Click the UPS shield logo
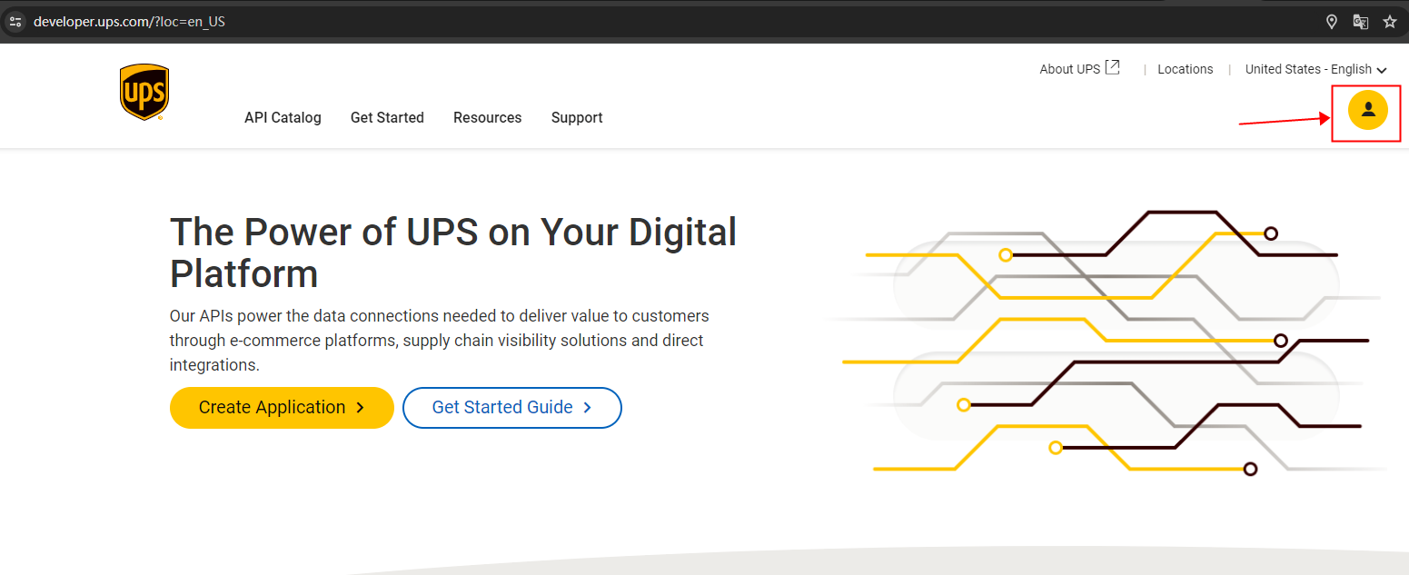The image size is (1409, 575). coord(144,92)
